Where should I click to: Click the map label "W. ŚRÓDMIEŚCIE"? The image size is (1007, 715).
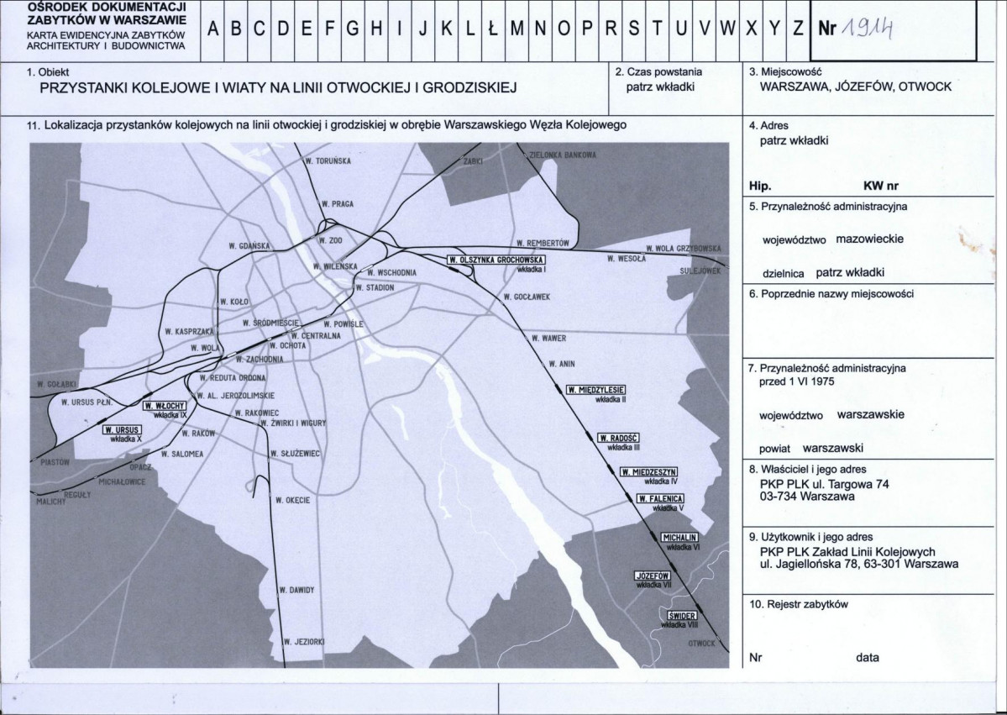point(270,323)
